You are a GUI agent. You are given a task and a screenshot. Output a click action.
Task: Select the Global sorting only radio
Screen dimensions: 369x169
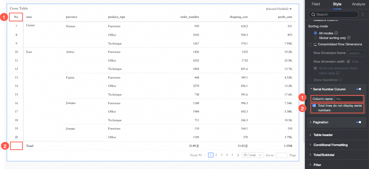point(315,38)
